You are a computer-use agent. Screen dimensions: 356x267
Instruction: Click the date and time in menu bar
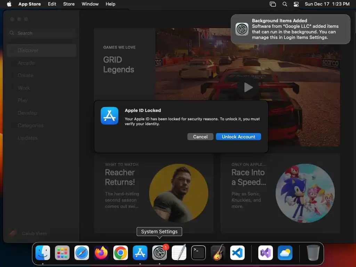tap(327, 4)
